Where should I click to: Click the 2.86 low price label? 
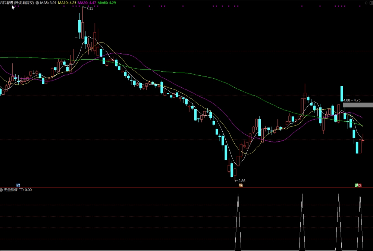pos(241,181)
